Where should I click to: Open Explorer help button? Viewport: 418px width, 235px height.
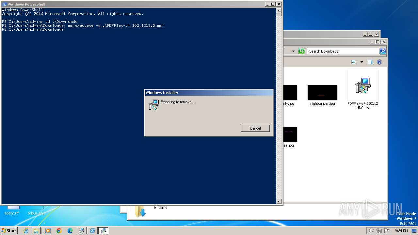point(379,62)
